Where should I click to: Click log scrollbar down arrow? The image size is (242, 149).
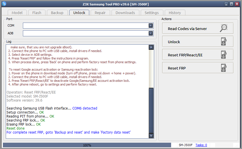151,136
